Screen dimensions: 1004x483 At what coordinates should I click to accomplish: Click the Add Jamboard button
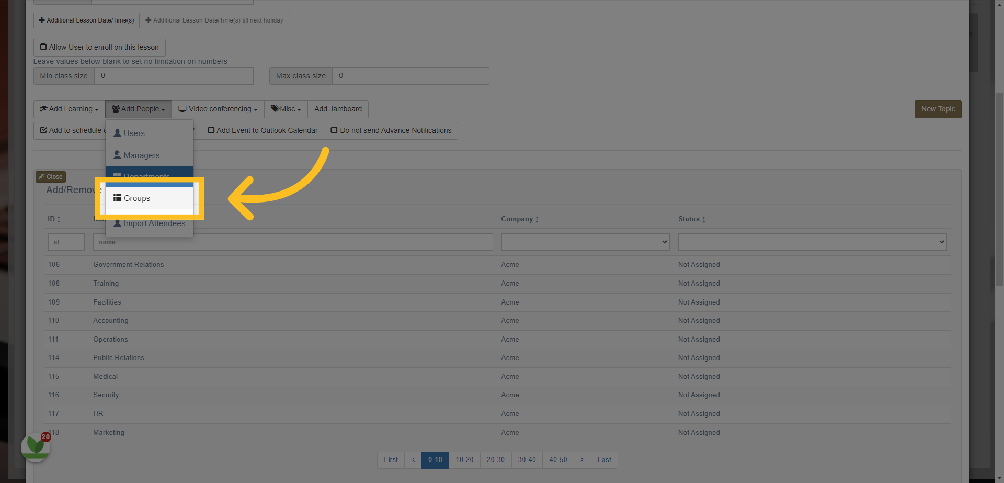pyautogui.click(x=338, y=109)
